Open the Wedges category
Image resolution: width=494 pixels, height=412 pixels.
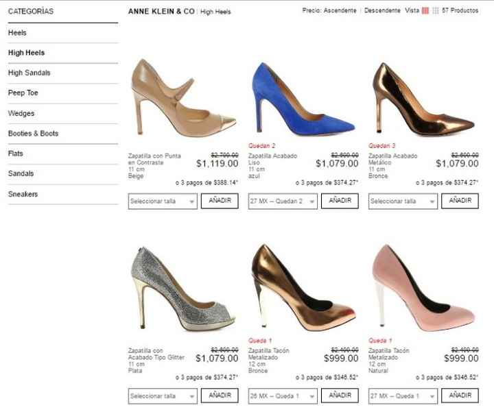[x=21, y=113]
